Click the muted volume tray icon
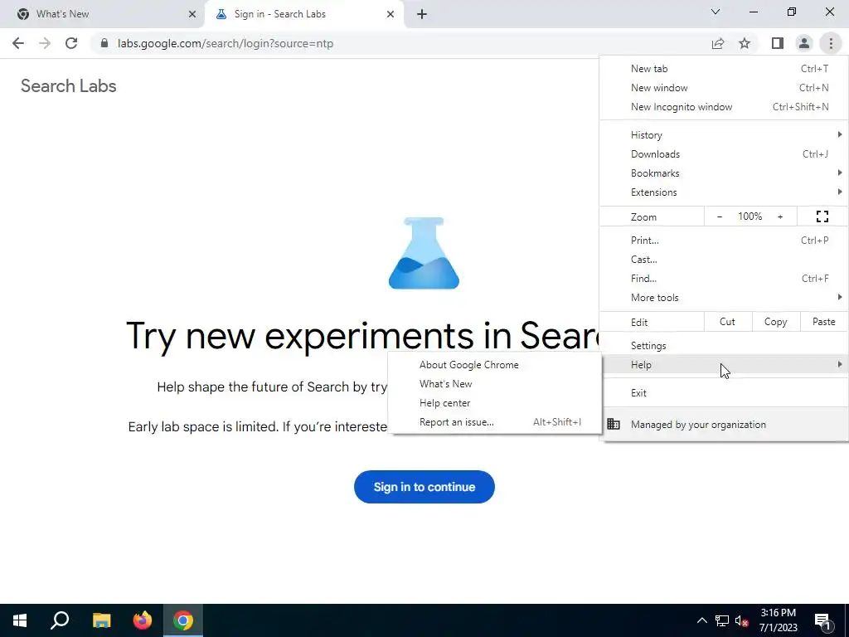This screenshot has width=849, height=637. [741, 620]
